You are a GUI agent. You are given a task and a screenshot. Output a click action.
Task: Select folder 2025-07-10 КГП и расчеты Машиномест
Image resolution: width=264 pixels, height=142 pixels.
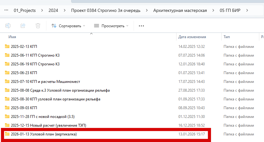(x=45, y=82)
